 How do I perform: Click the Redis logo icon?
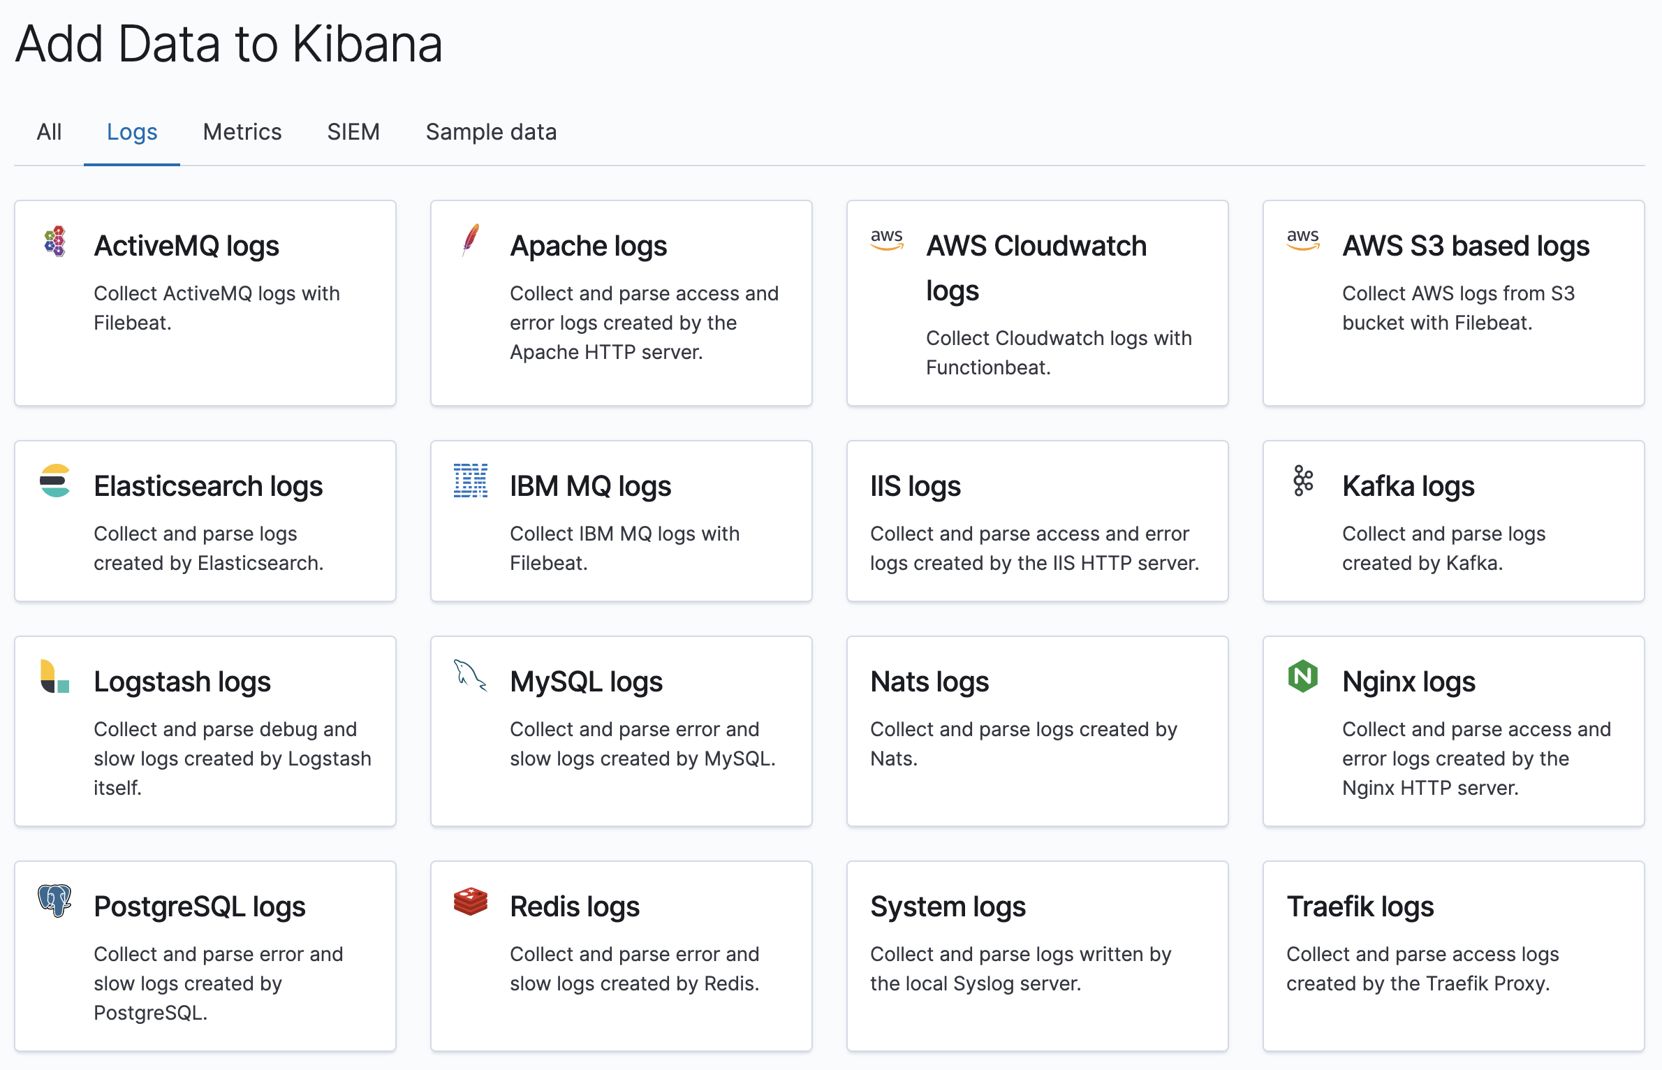[469, 901]
